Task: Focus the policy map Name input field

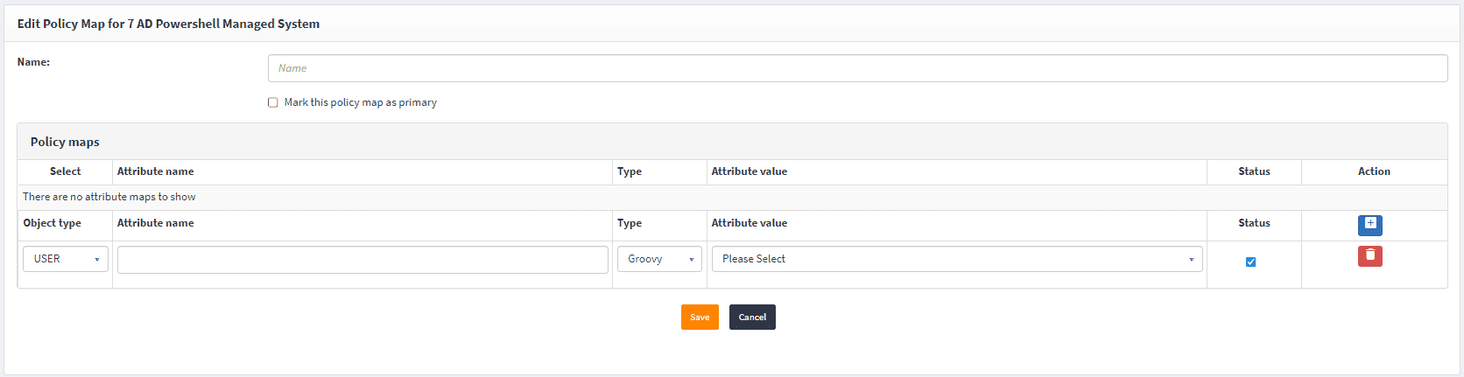Action: coord(857,68)
